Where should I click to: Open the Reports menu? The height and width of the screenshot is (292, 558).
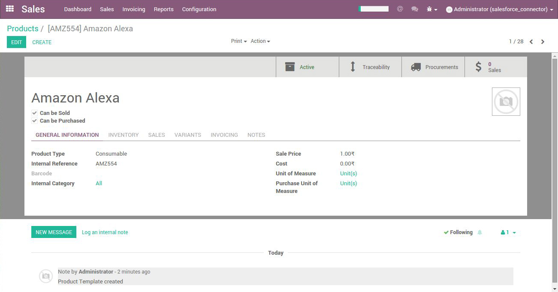click(164, 9)
